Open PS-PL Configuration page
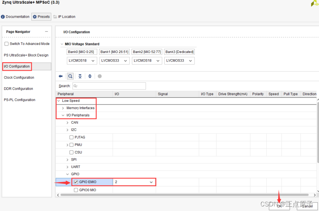 coord(20,100)
